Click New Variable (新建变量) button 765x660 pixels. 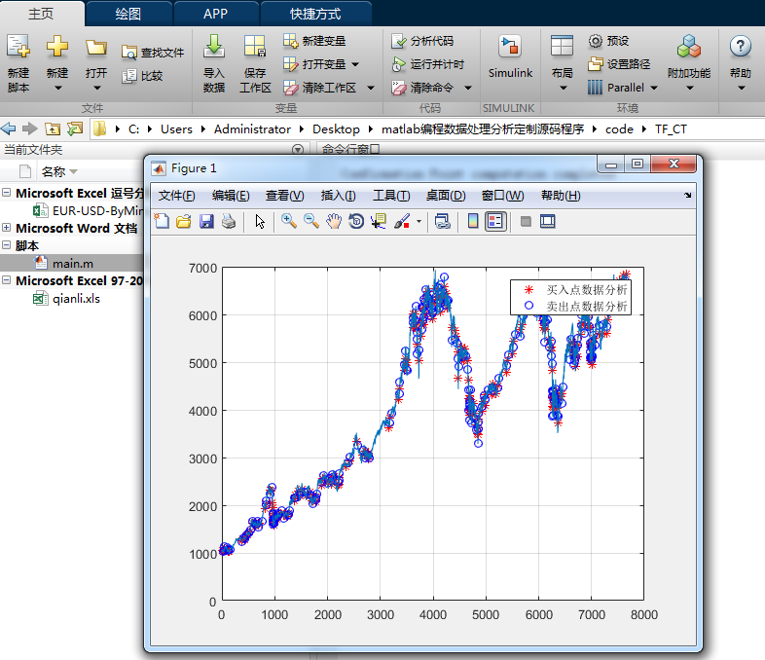point(314,41)
